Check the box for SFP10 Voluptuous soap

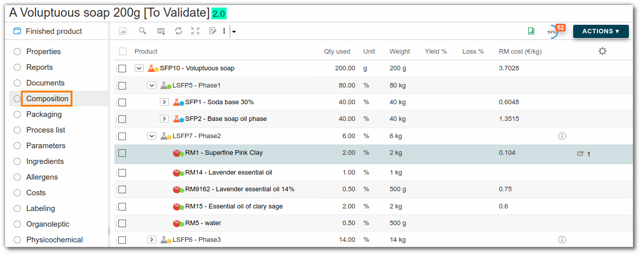click(x=122, y=68)
